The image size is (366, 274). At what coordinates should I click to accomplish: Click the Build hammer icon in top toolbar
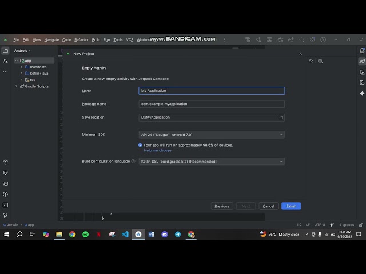point(248,40)
